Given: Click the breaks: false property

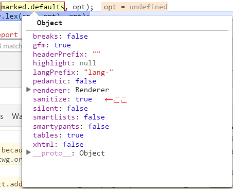Looking at the screenshot, I should coord(60,36).
